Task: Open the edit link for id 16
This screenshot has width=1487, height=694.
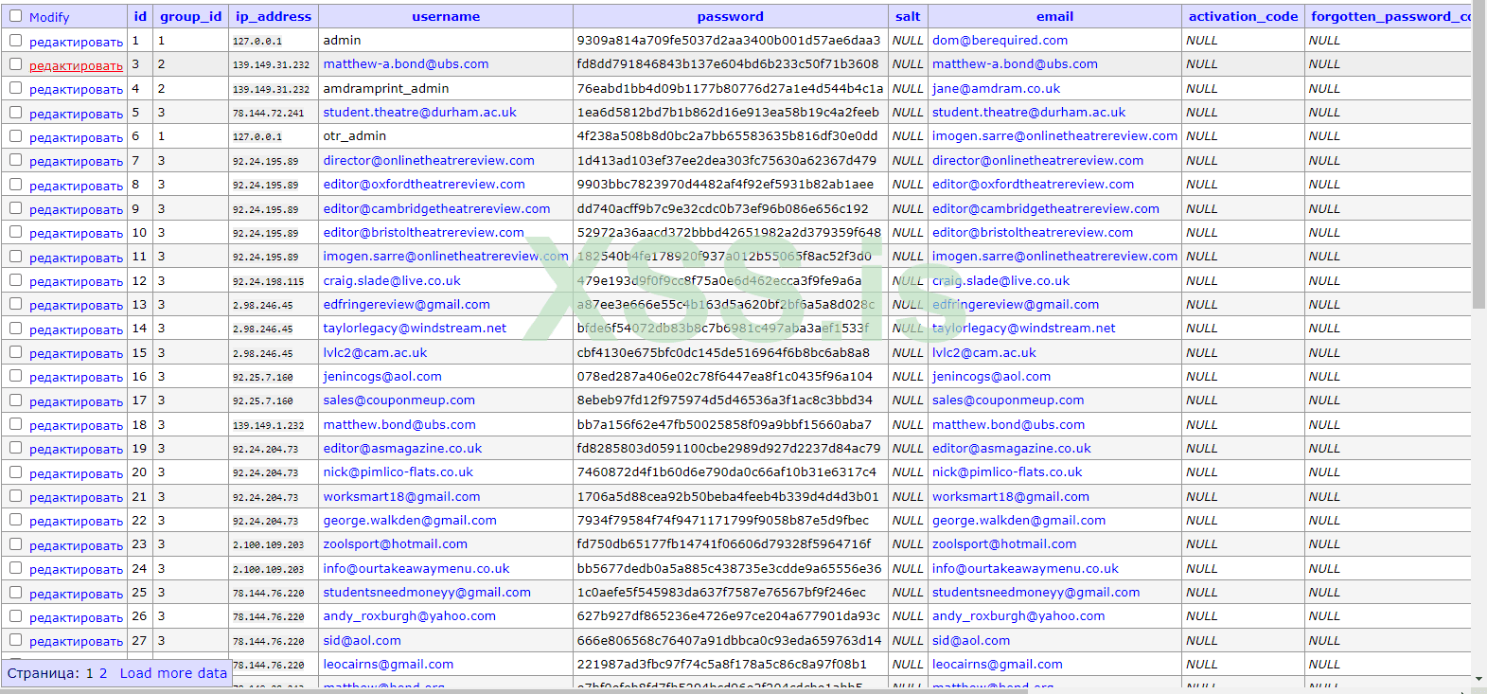Action: [x=76, y=377]
